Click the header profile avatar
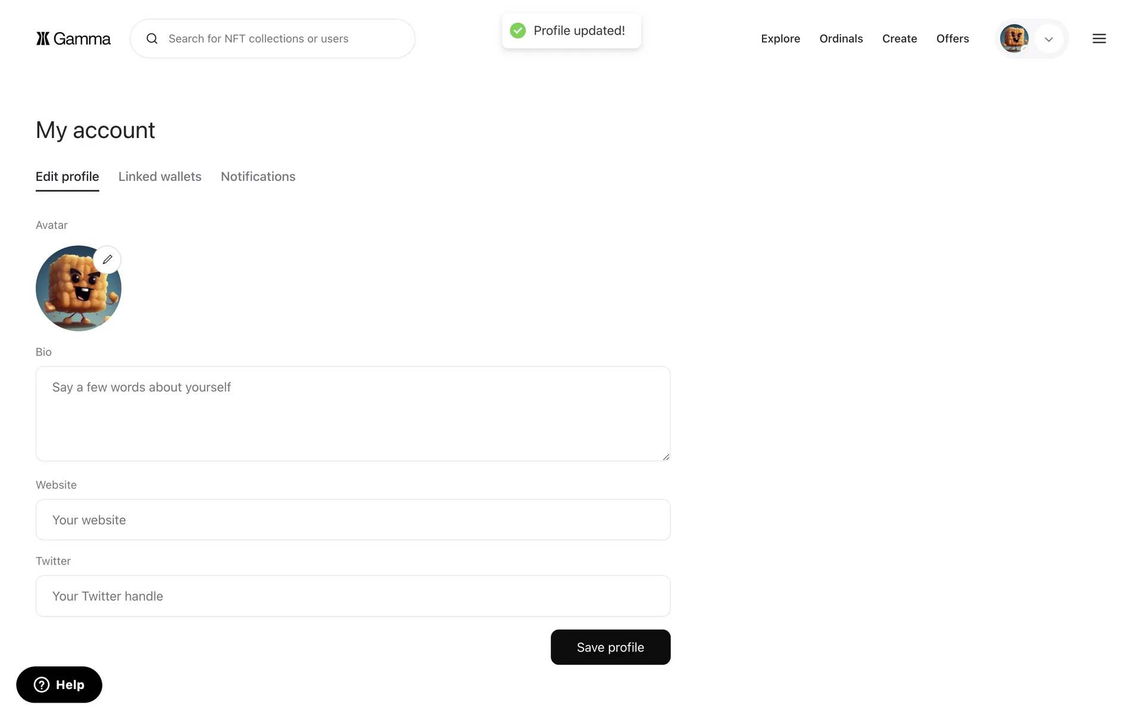Screen dimensions: 1143x714 (x=1014, y=39)
